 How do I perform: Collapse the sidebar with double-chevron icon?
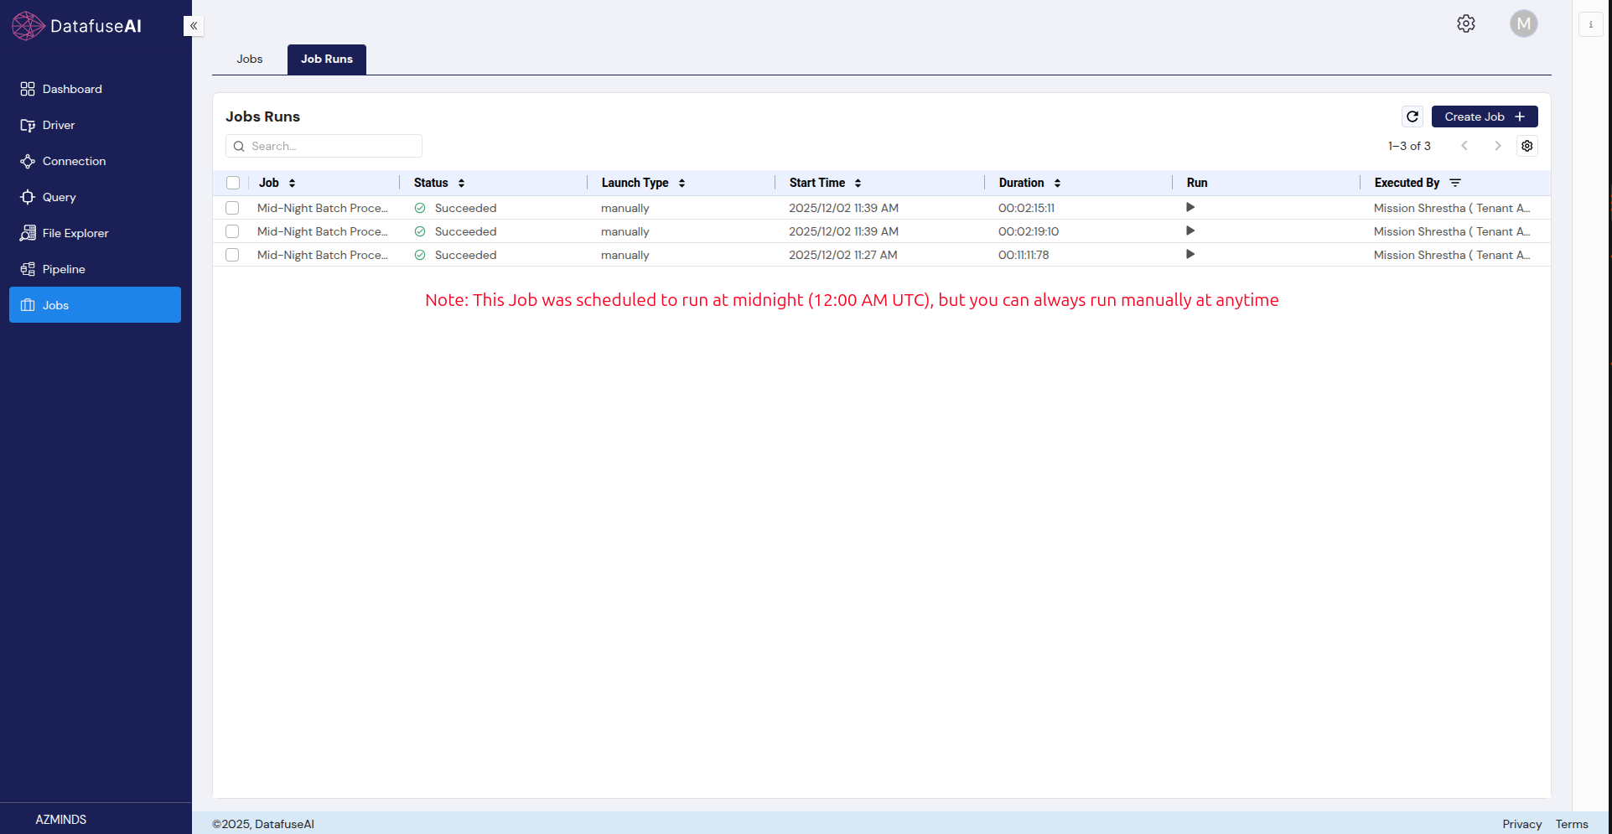point(194,26)
